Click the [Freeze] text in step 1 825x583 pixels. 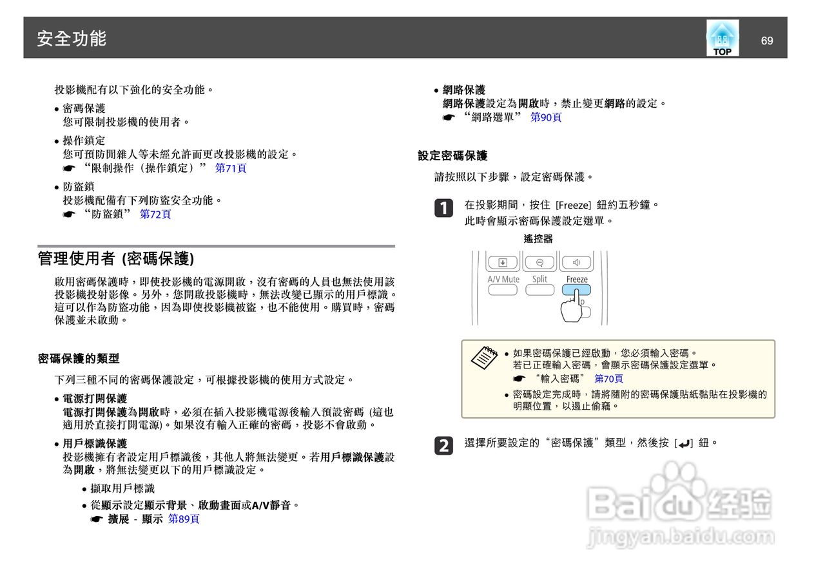[574, 205]
